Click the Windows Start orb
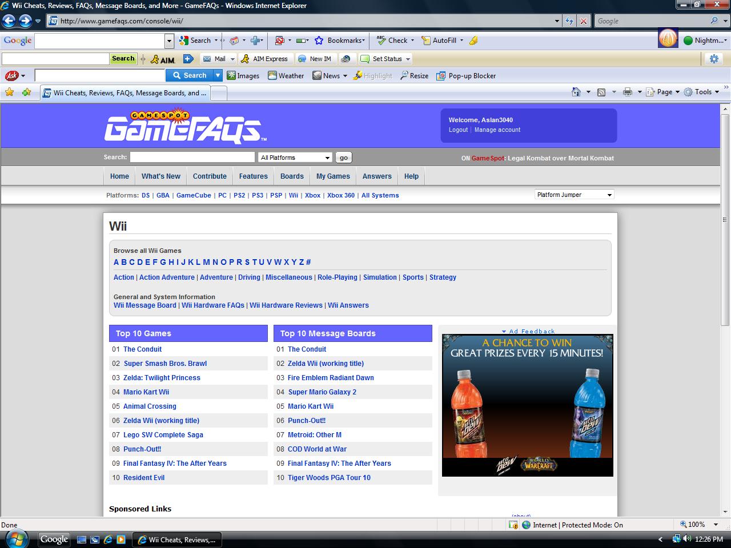This screenshot has height=548, width=731. (15, 539)
